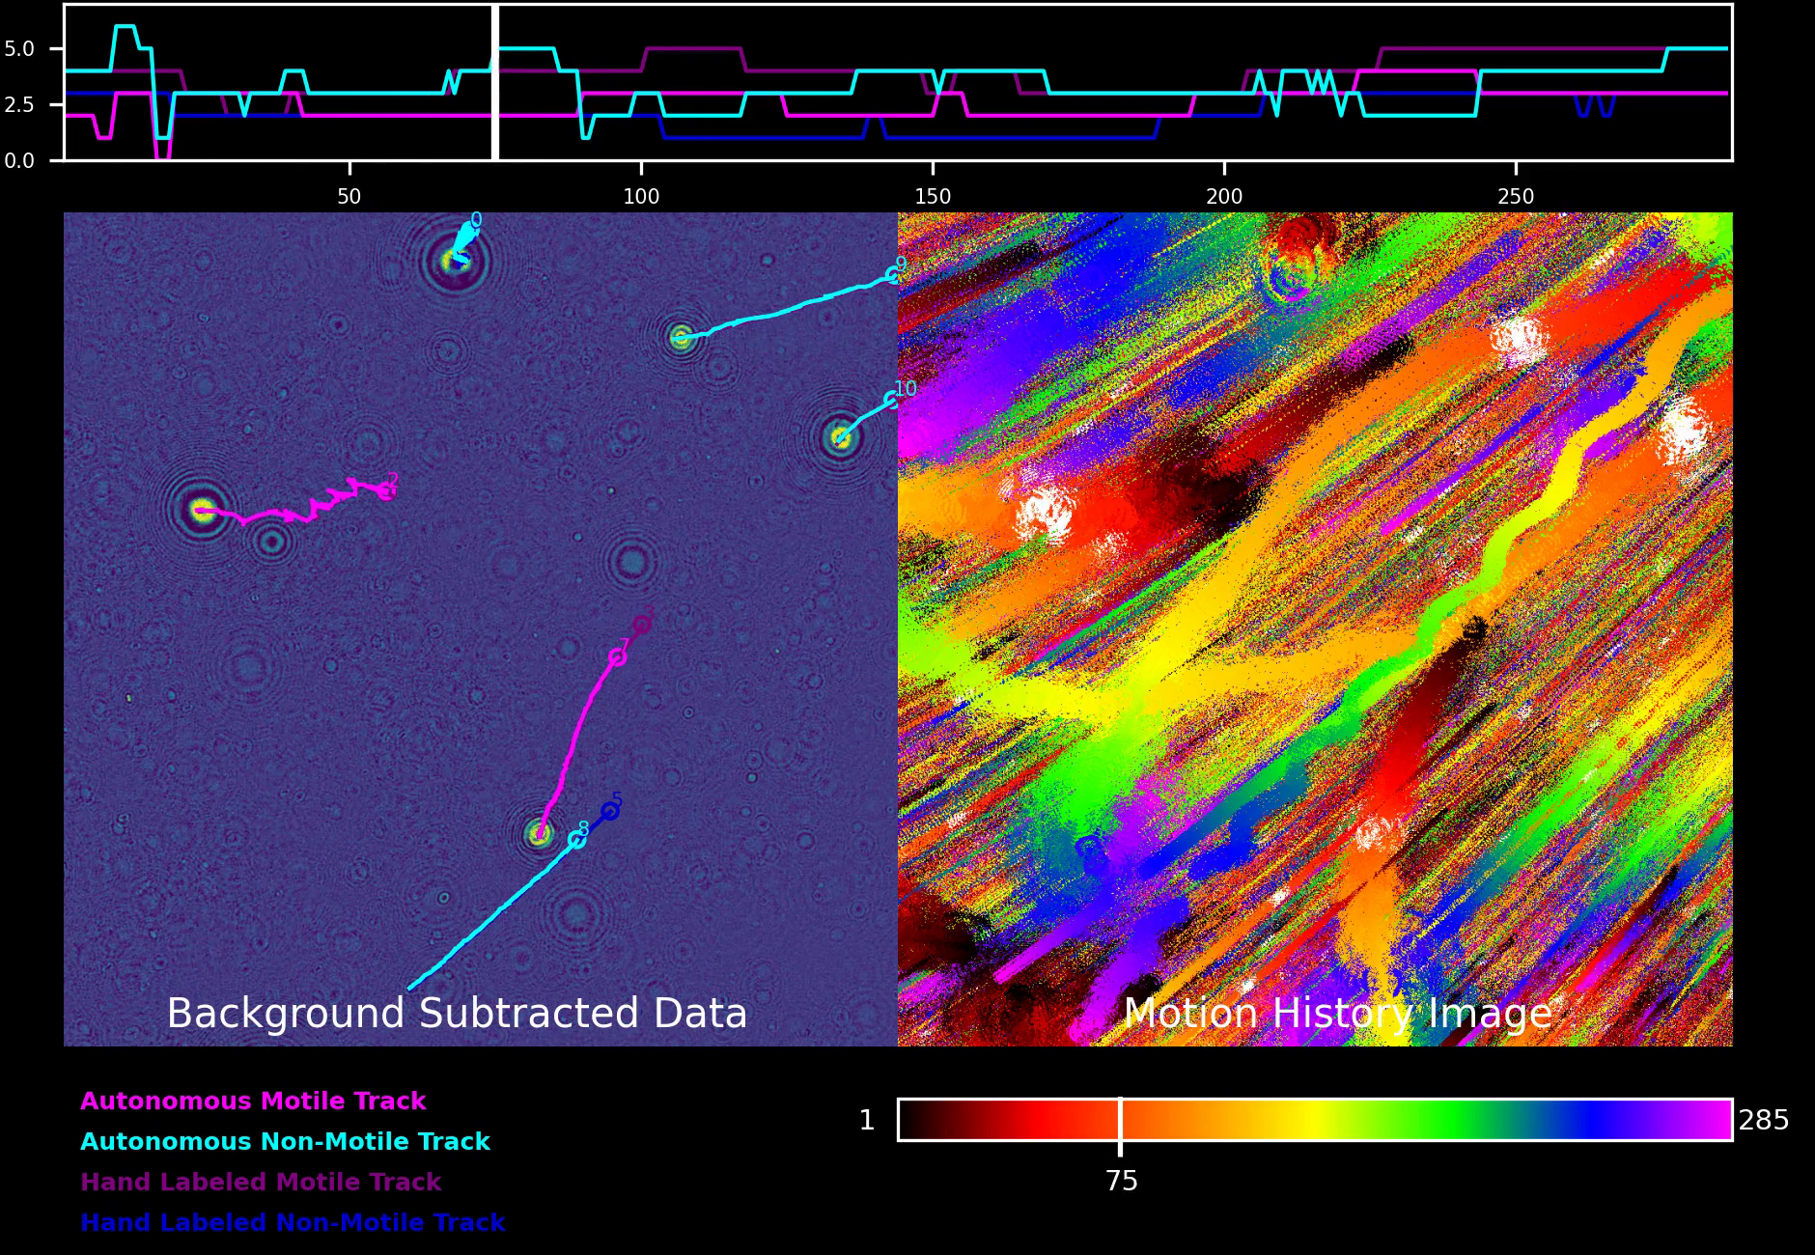The height and width of the screenshot is (1255, 1815).
Task: Click the x-axis tick label 150
Action: [933, 197]
